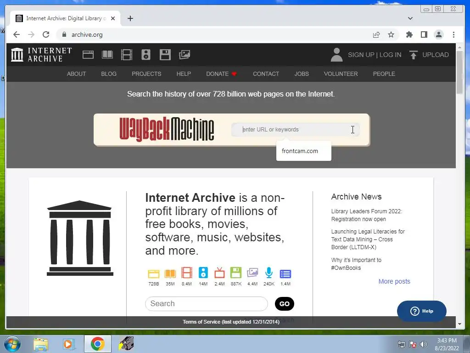Click the LOG IN link

coord(390,55)
